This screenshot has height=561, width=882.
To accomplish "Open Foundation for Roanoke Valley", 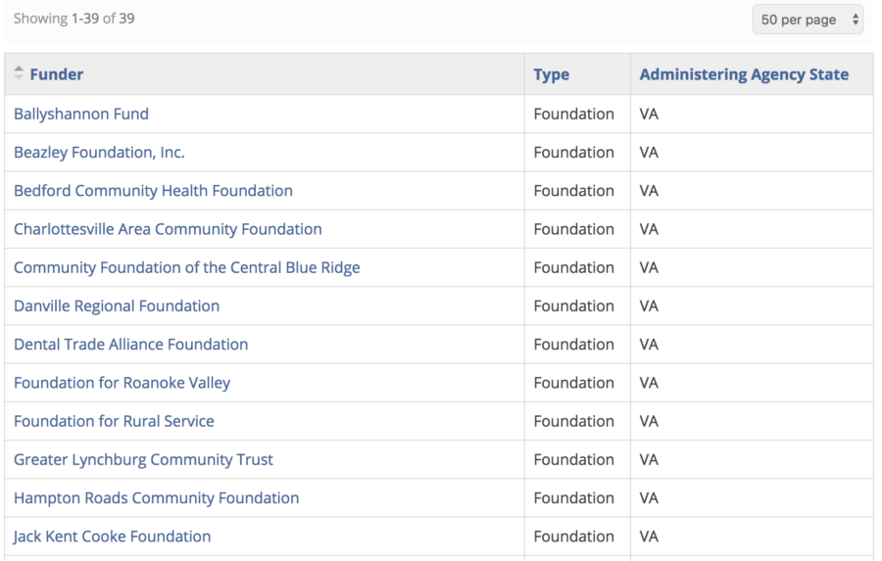I will (122, 383).
